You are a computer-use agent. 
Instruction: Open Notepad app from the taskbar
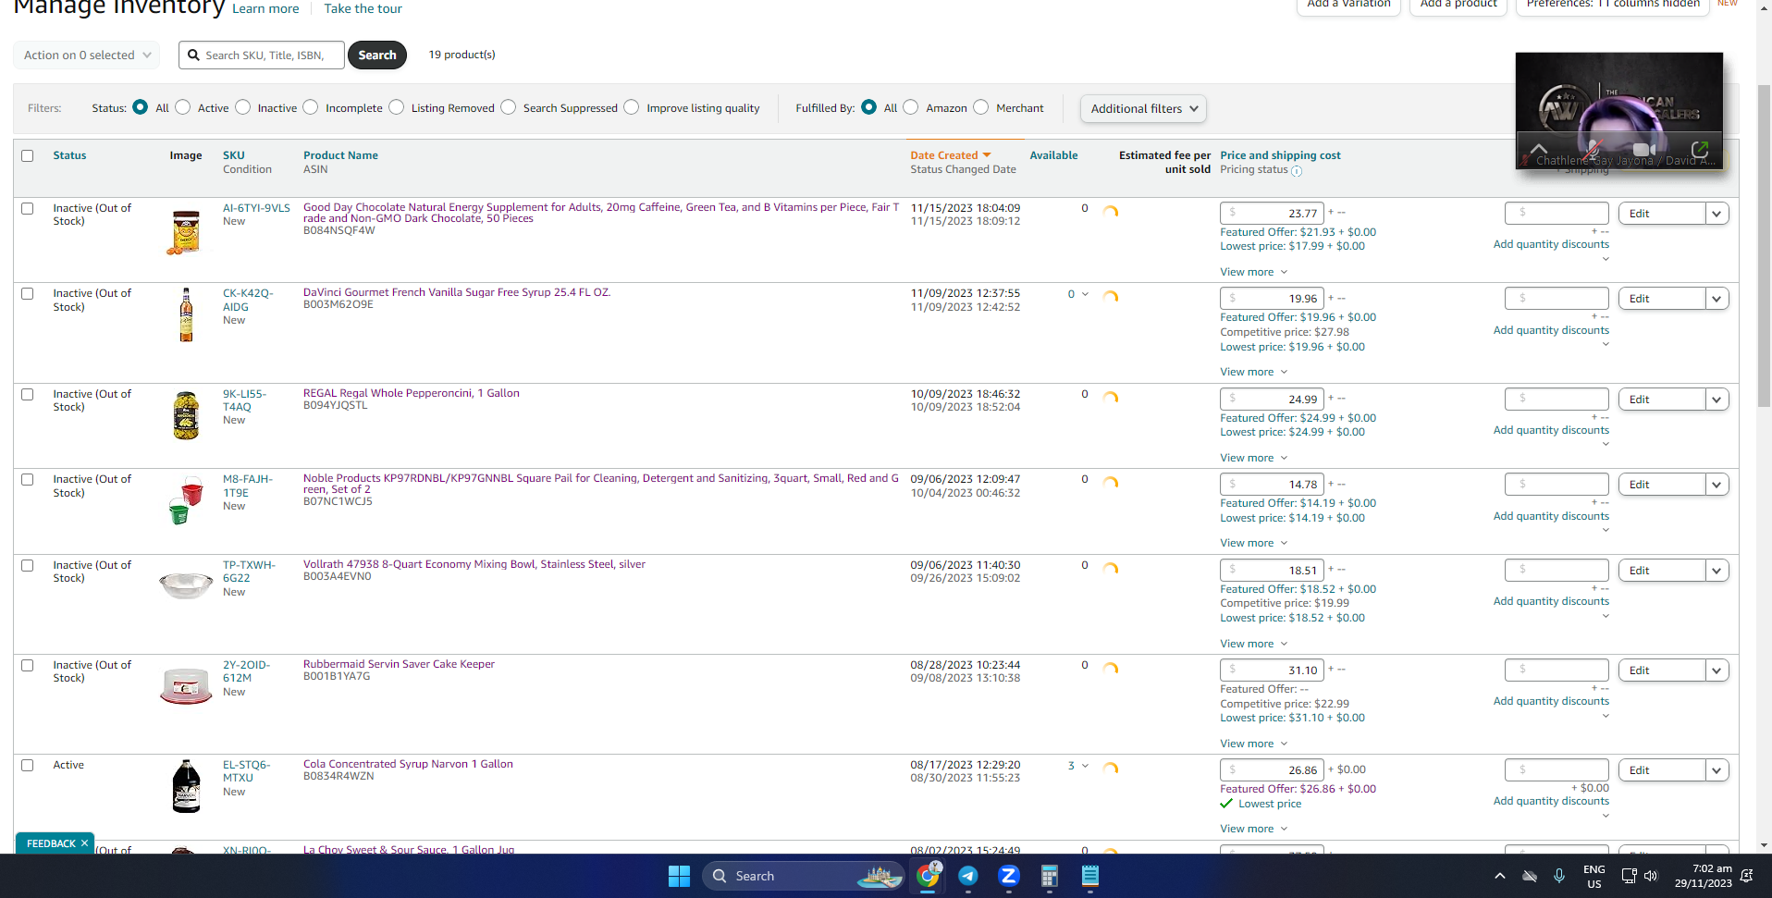click(1090, 876)
